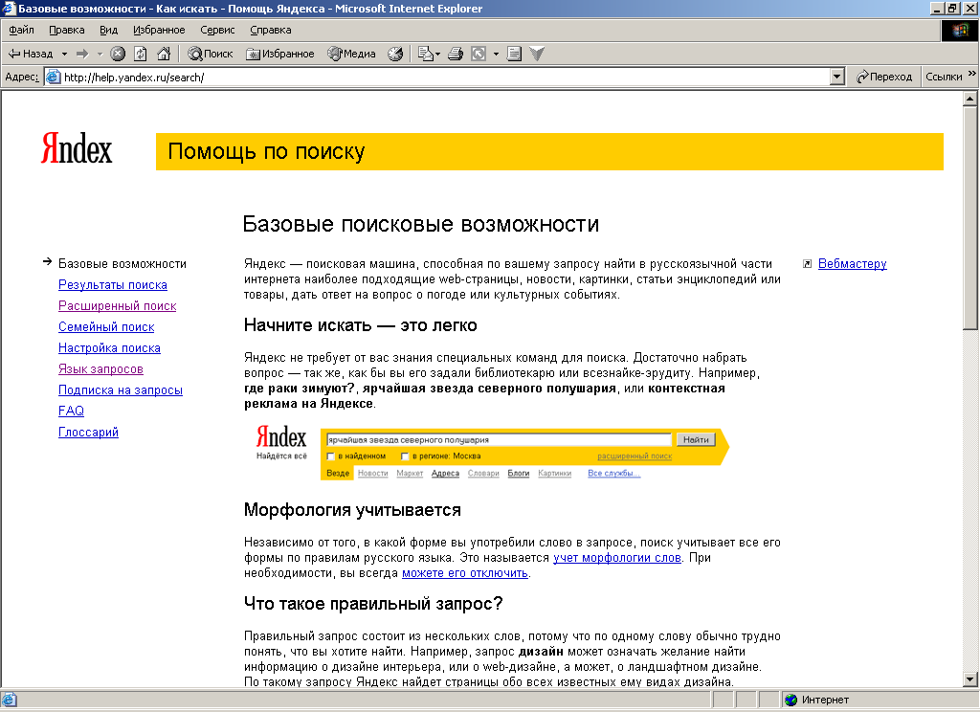Click the vertical scrollbar down arrow

coord(970,679)
